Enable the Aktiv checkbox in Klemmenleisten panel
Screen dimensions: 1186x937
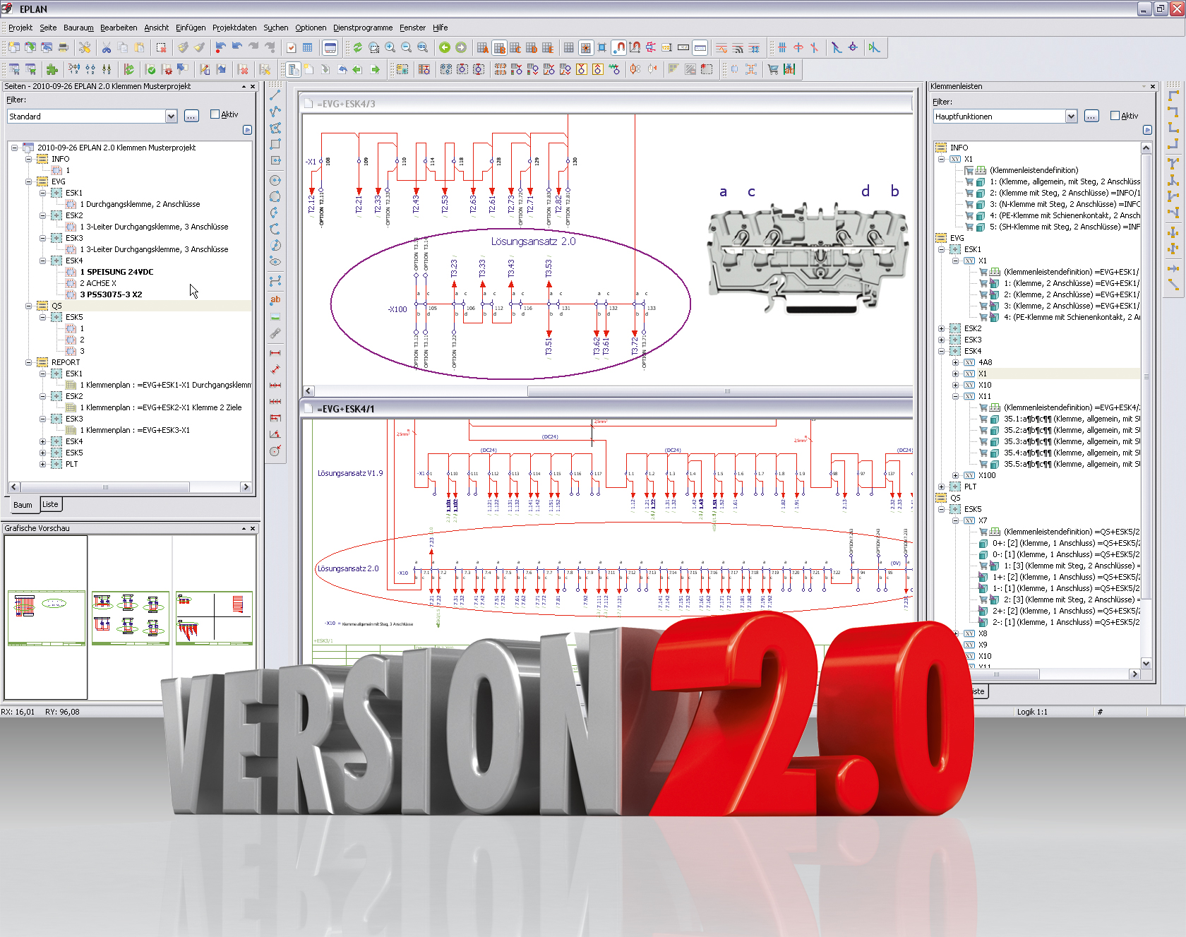pyautogui.click(x=1115, y=116)
